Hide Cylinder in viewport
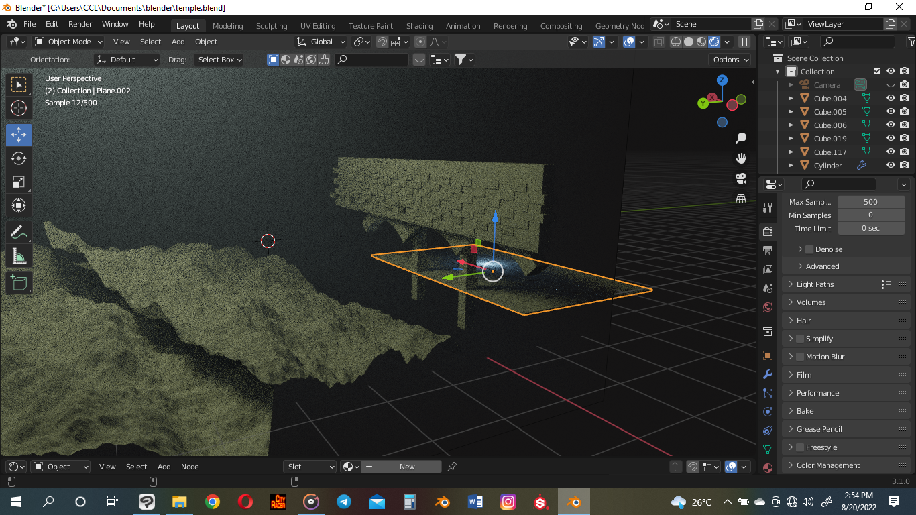916x515 pixels. pos(891,165)
